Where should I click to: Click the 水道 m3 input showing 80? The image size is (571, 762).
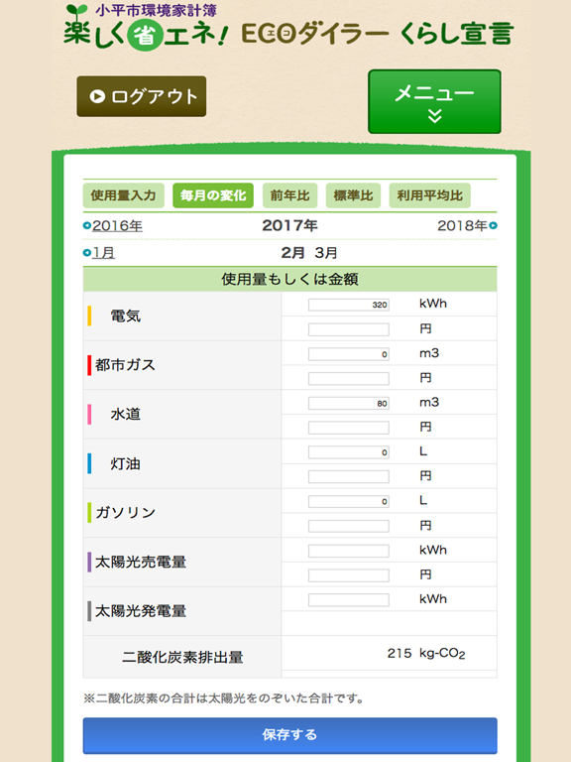[x=349, y=404]
